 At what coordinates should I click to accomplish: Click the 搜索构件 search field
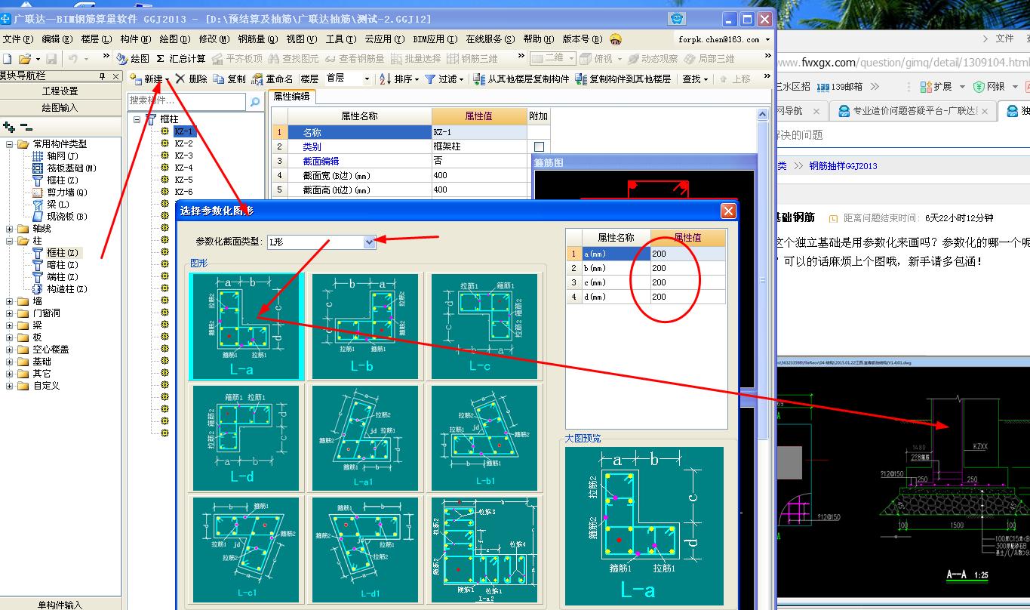click(x=186, y=100)
